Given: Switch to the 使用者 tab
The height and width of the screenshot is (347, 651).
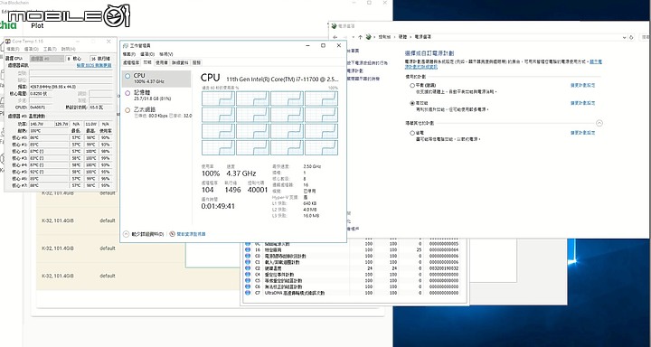Looking at the screenshot, I should click(162, 62).
